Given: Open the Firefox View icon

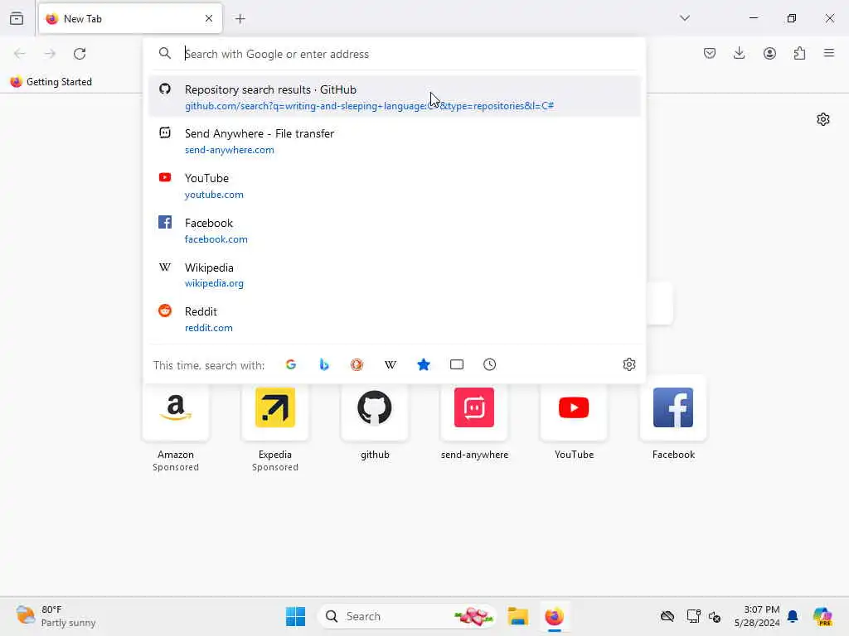Looking at the screenshot, I should (17, 18).
